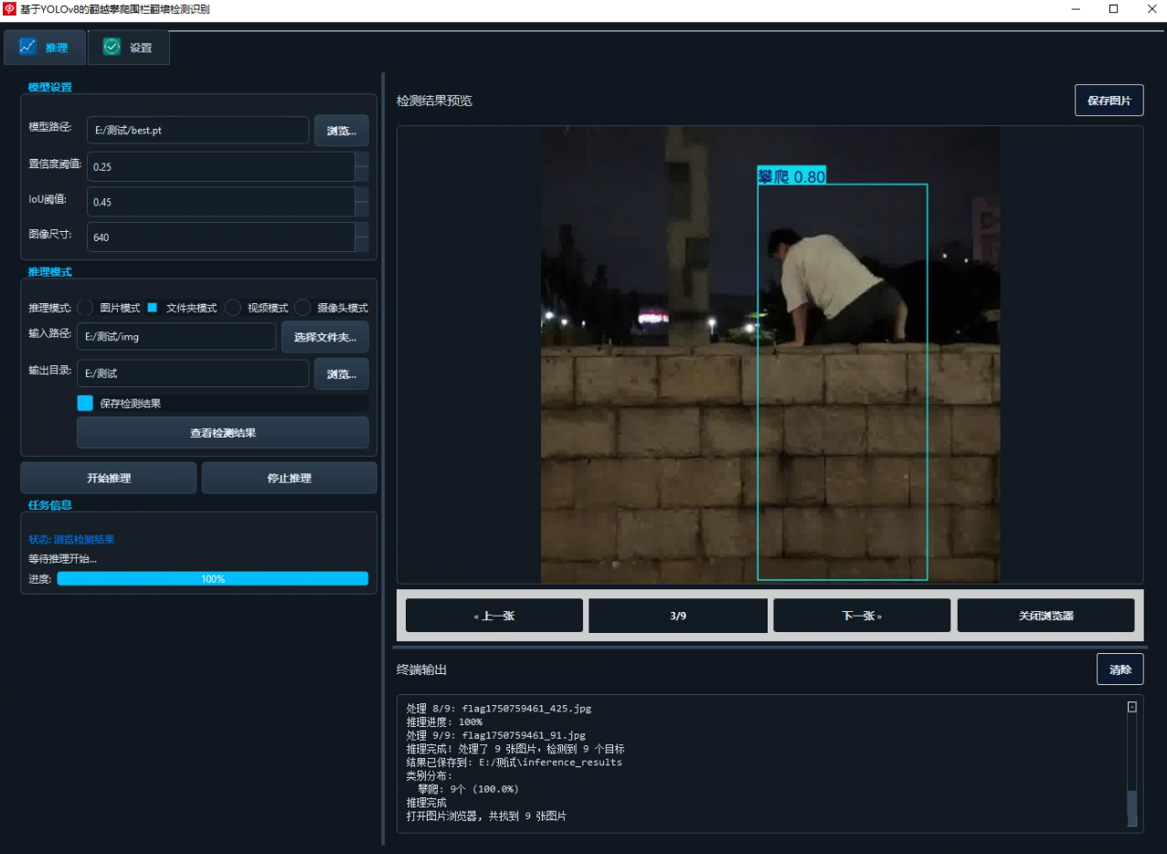Click the 模型路径 input field
Screen dimensions: 1167x854
pos(198,130)
